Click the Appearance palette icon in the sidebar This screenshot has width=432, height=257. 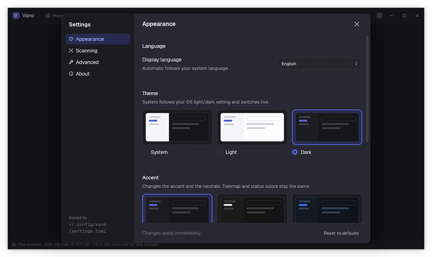click(71, 39)
